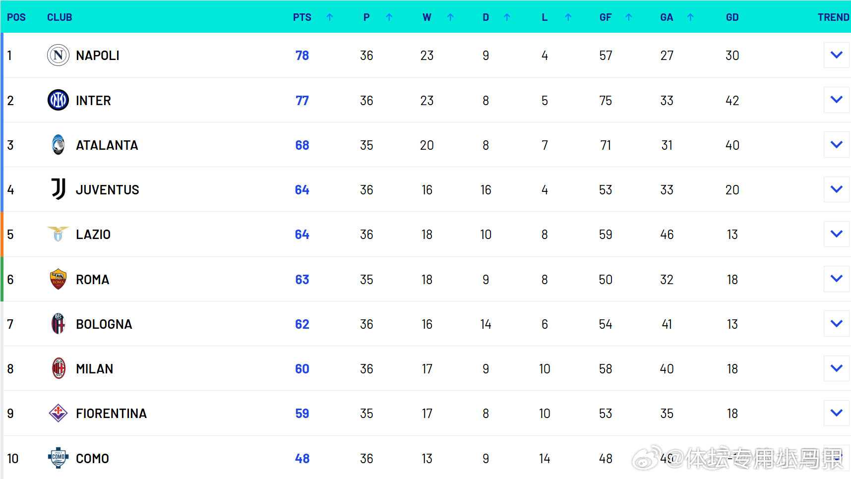Sort table by draws arrow
The height and width of the screenshot is (479, 851).
point(507,17)
